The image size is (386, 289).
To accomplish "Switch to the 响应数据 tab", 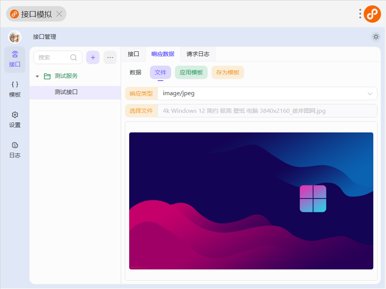I will click(163, 54).
